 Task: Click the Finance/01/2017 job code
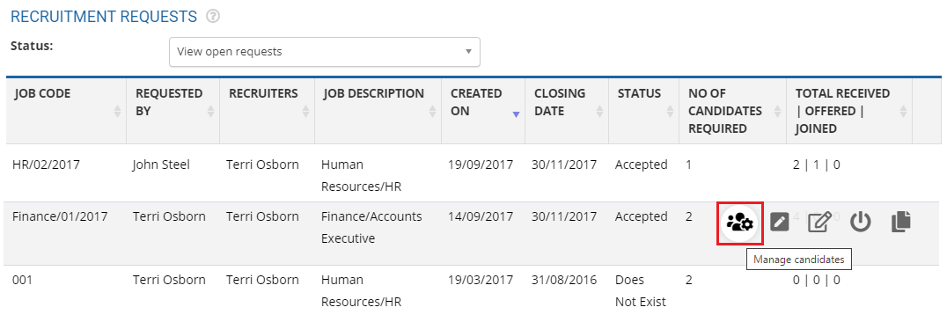[60, 216]
